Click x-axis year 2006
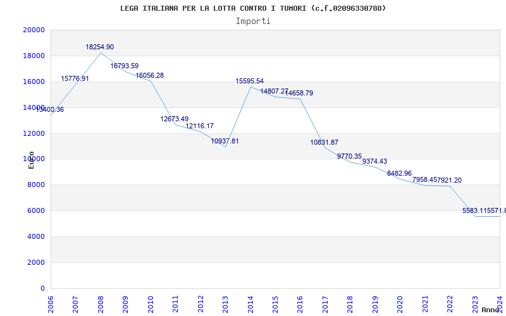This screenshot has width=506, height=316. (x=51, y=304)
